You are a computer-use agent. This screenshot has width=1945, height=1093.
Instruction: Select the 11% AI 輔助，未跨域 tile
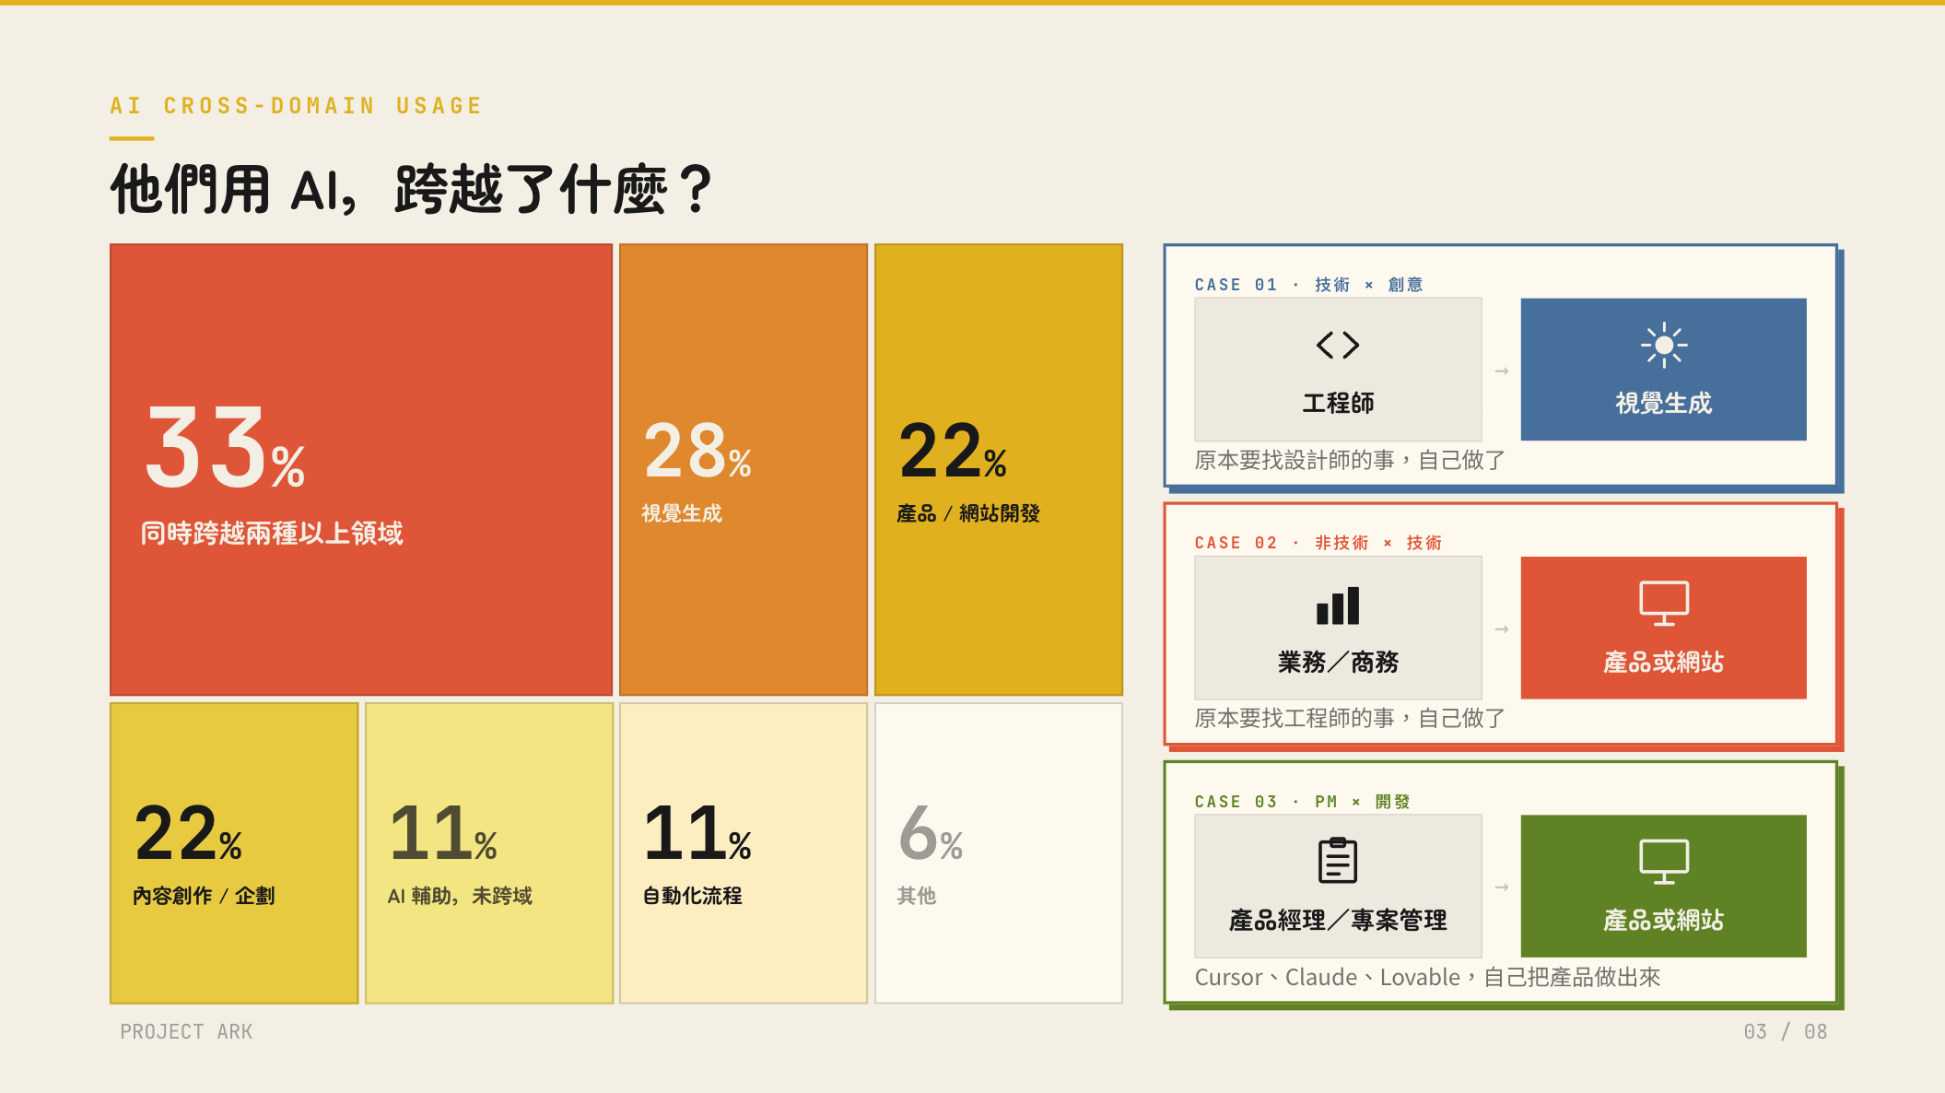click(x=489, y=853)
